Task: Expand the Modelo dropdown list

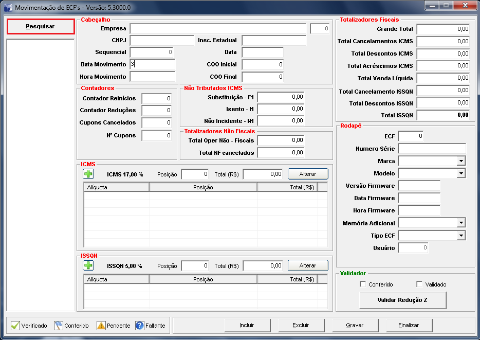Action: pos(460,173)
